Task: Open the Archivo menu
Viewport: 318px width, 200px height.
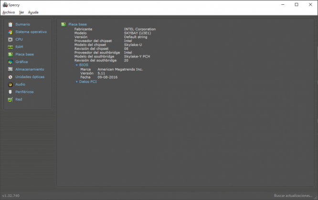Action: click(x=9, y=12)
